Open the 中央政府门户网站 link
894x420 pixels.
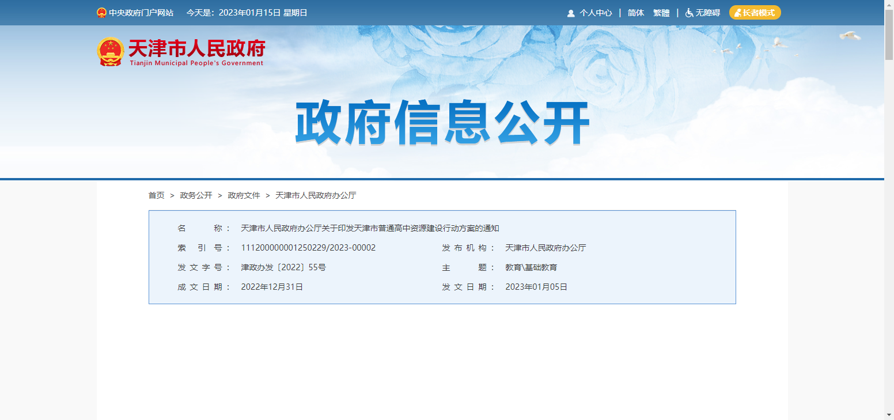tap(141, 13)
